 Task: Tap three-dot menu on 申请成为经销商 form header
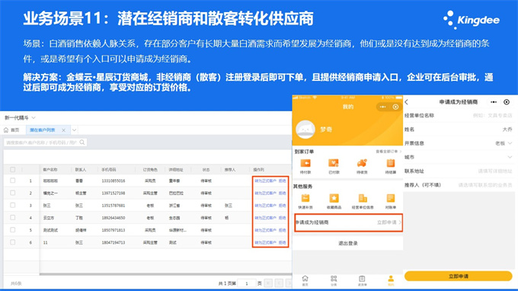point(494,102)
